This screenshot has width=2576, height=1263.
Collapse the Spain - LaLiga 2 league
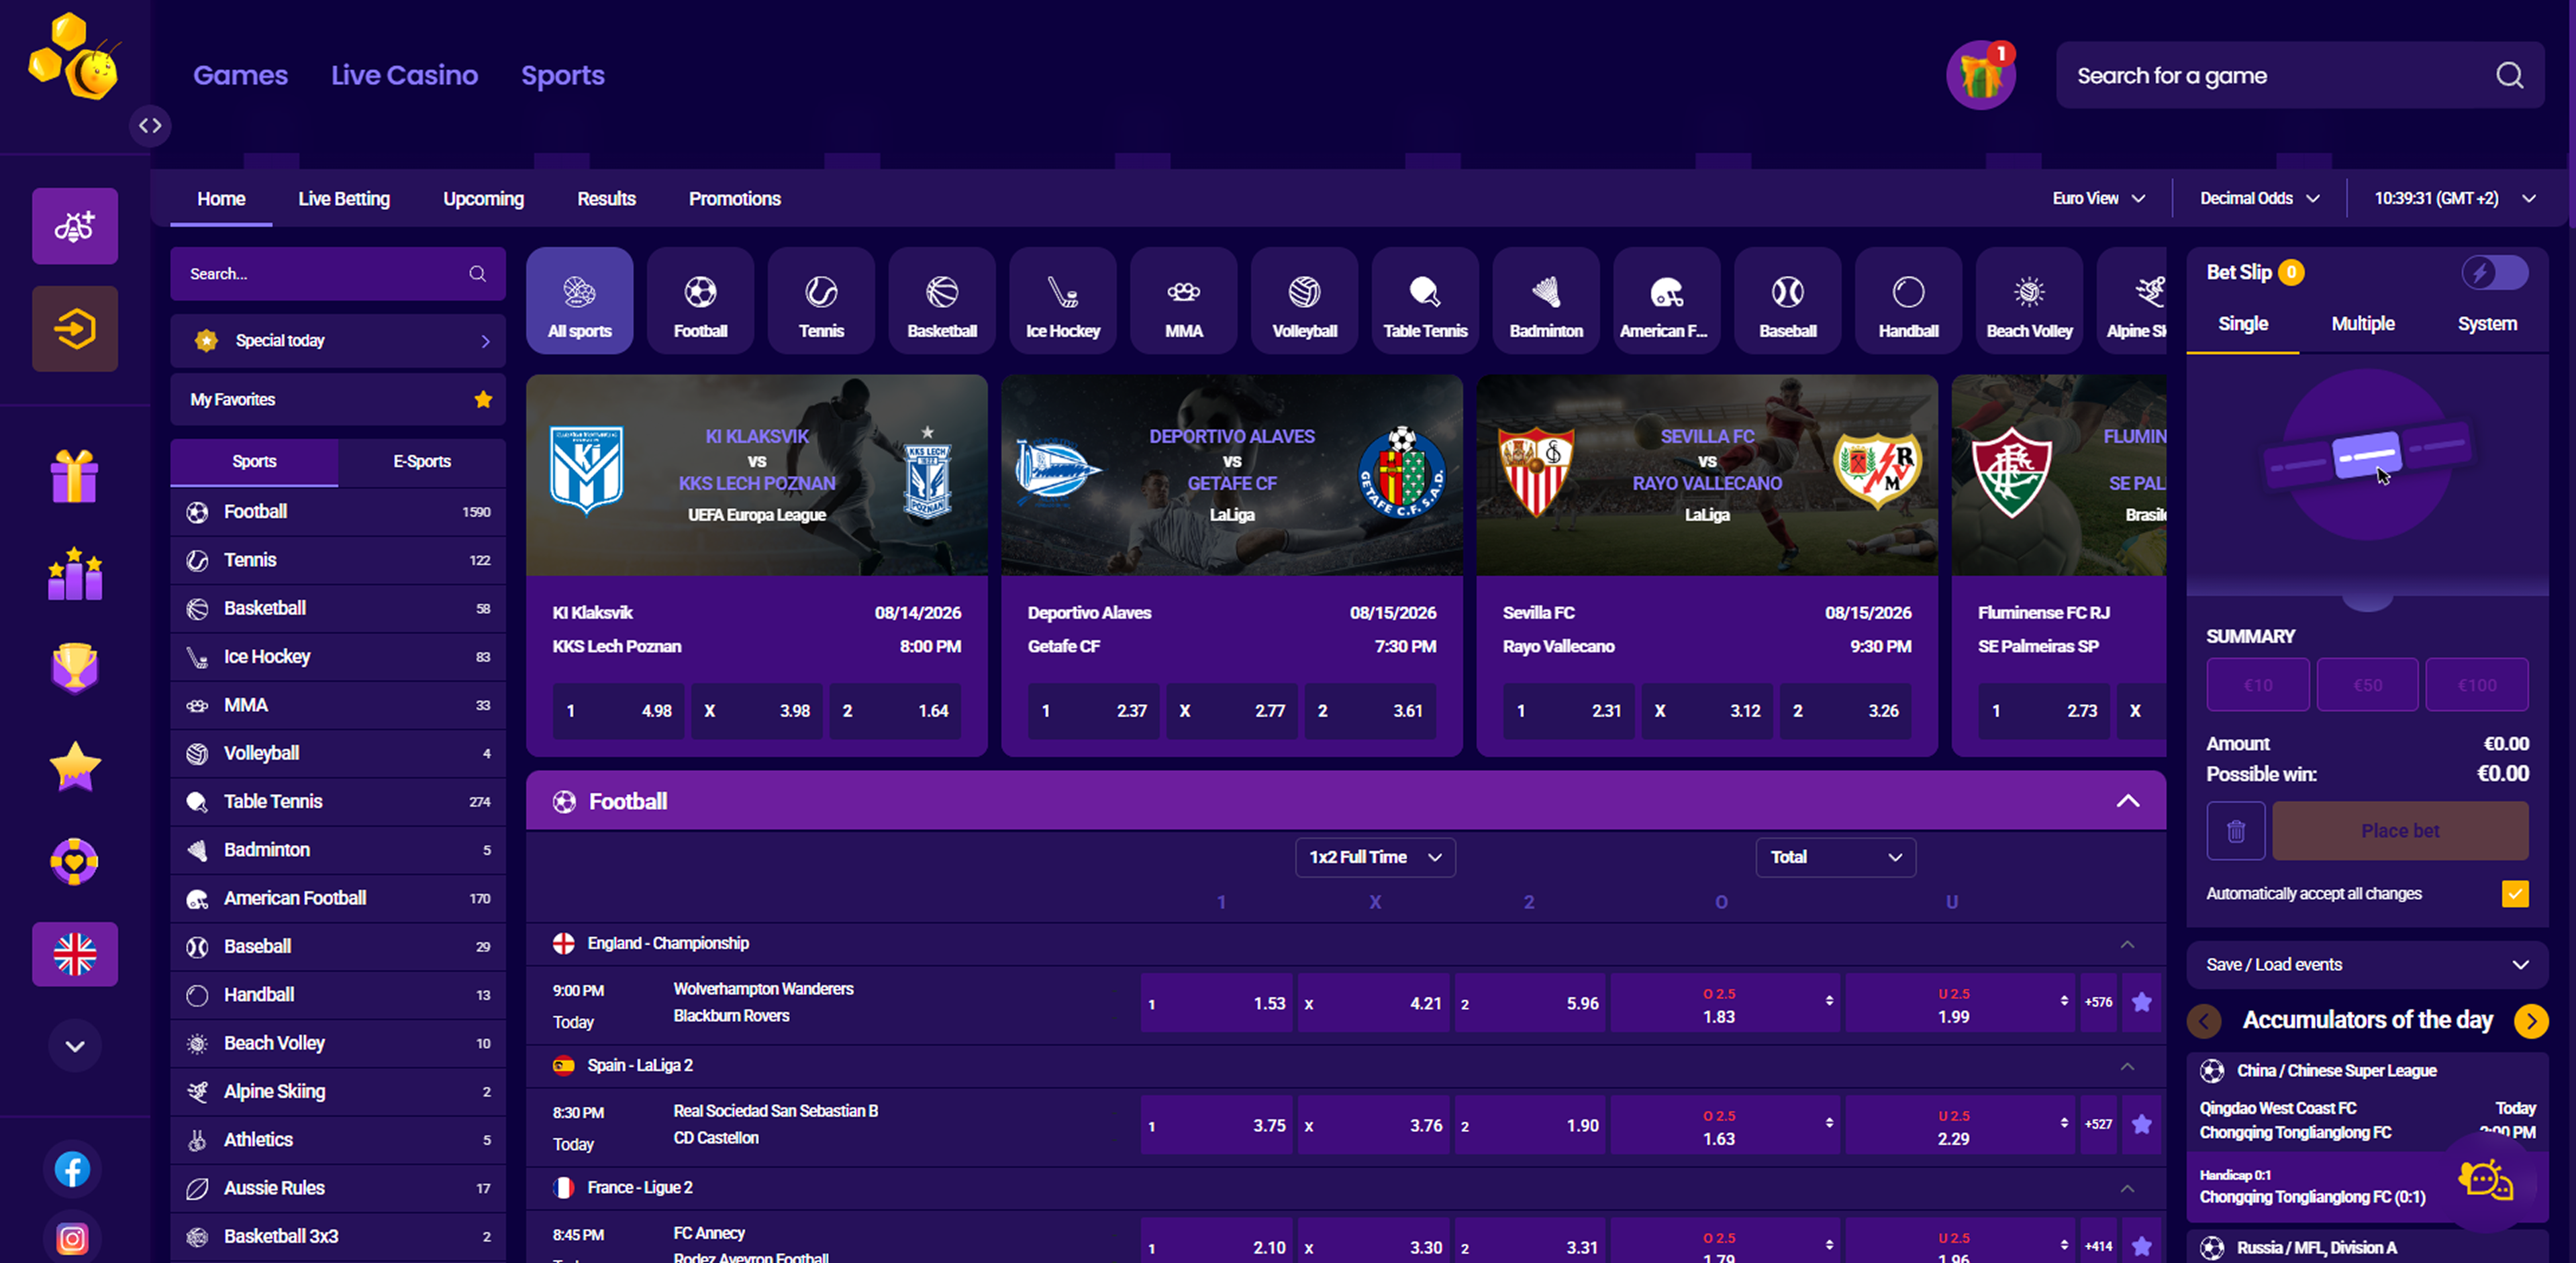2128,1066
